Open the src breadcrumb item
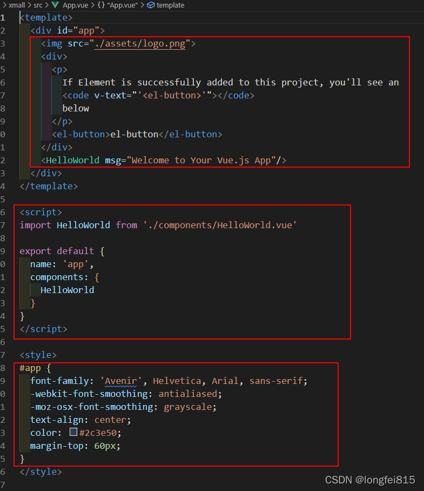Viewport: 424px width, 491px height. [x=38, y=5]
